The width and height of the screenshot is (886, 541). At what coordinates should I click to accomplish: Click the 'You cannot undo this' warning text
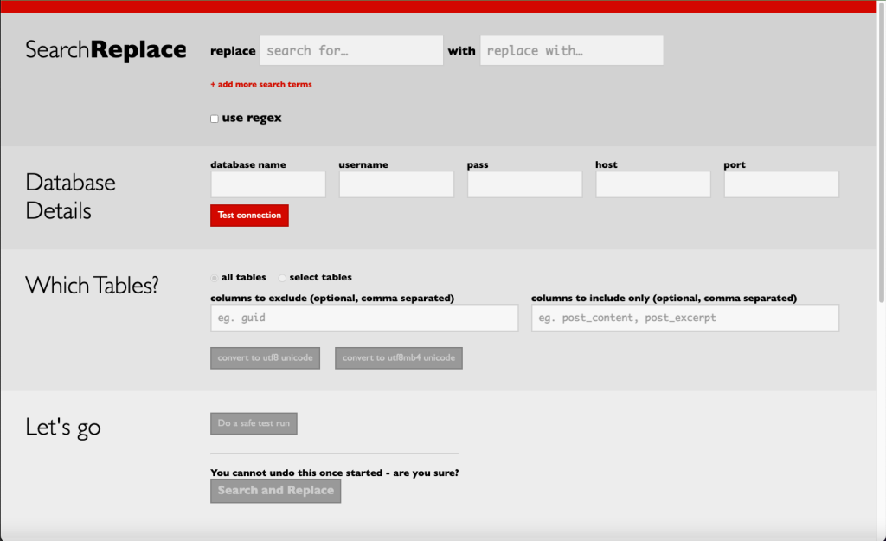coord(335,473)
